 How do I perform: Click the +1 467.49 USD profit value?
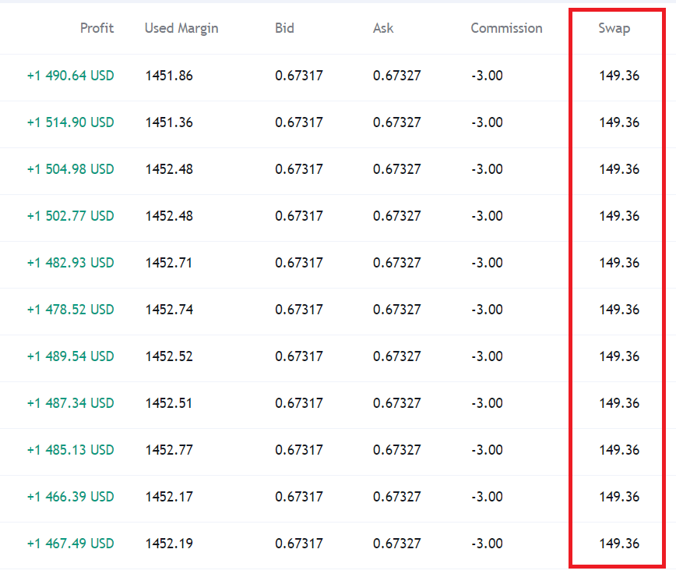point(71,544)
